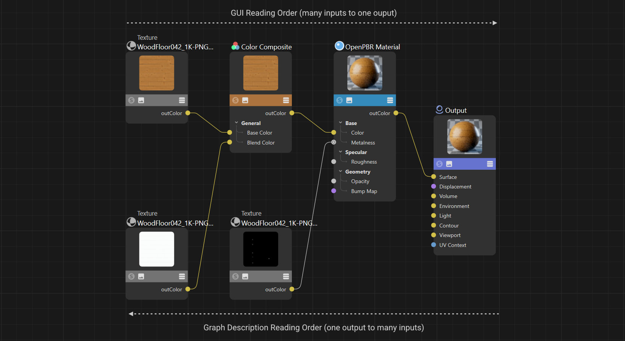The image size is (625, 341).
Task: Click the Surface input port on Output
Action: pos(434,177)
